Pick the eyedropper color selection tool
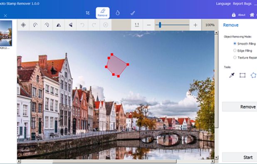 [232, 75]
